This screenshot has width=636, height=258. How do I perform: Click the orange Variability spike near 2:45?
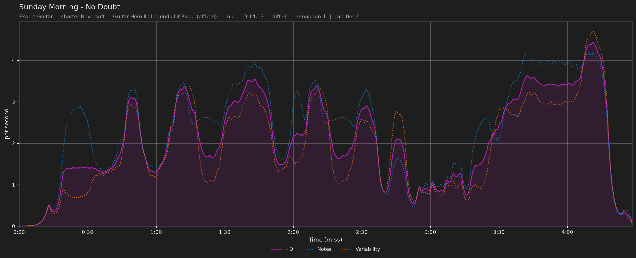pos(396,112)
